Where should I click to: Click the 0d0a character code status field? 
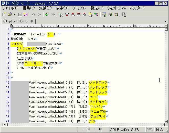pos(125,130)
